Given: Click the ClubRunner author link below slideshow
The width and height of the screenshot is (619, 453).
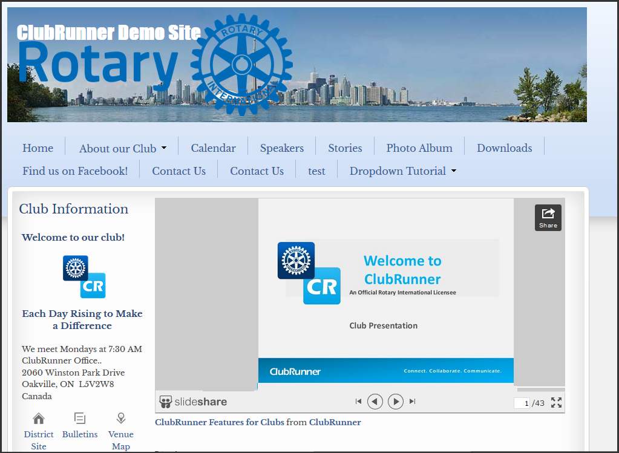Looking at the screenshot, I should (335, 422).
